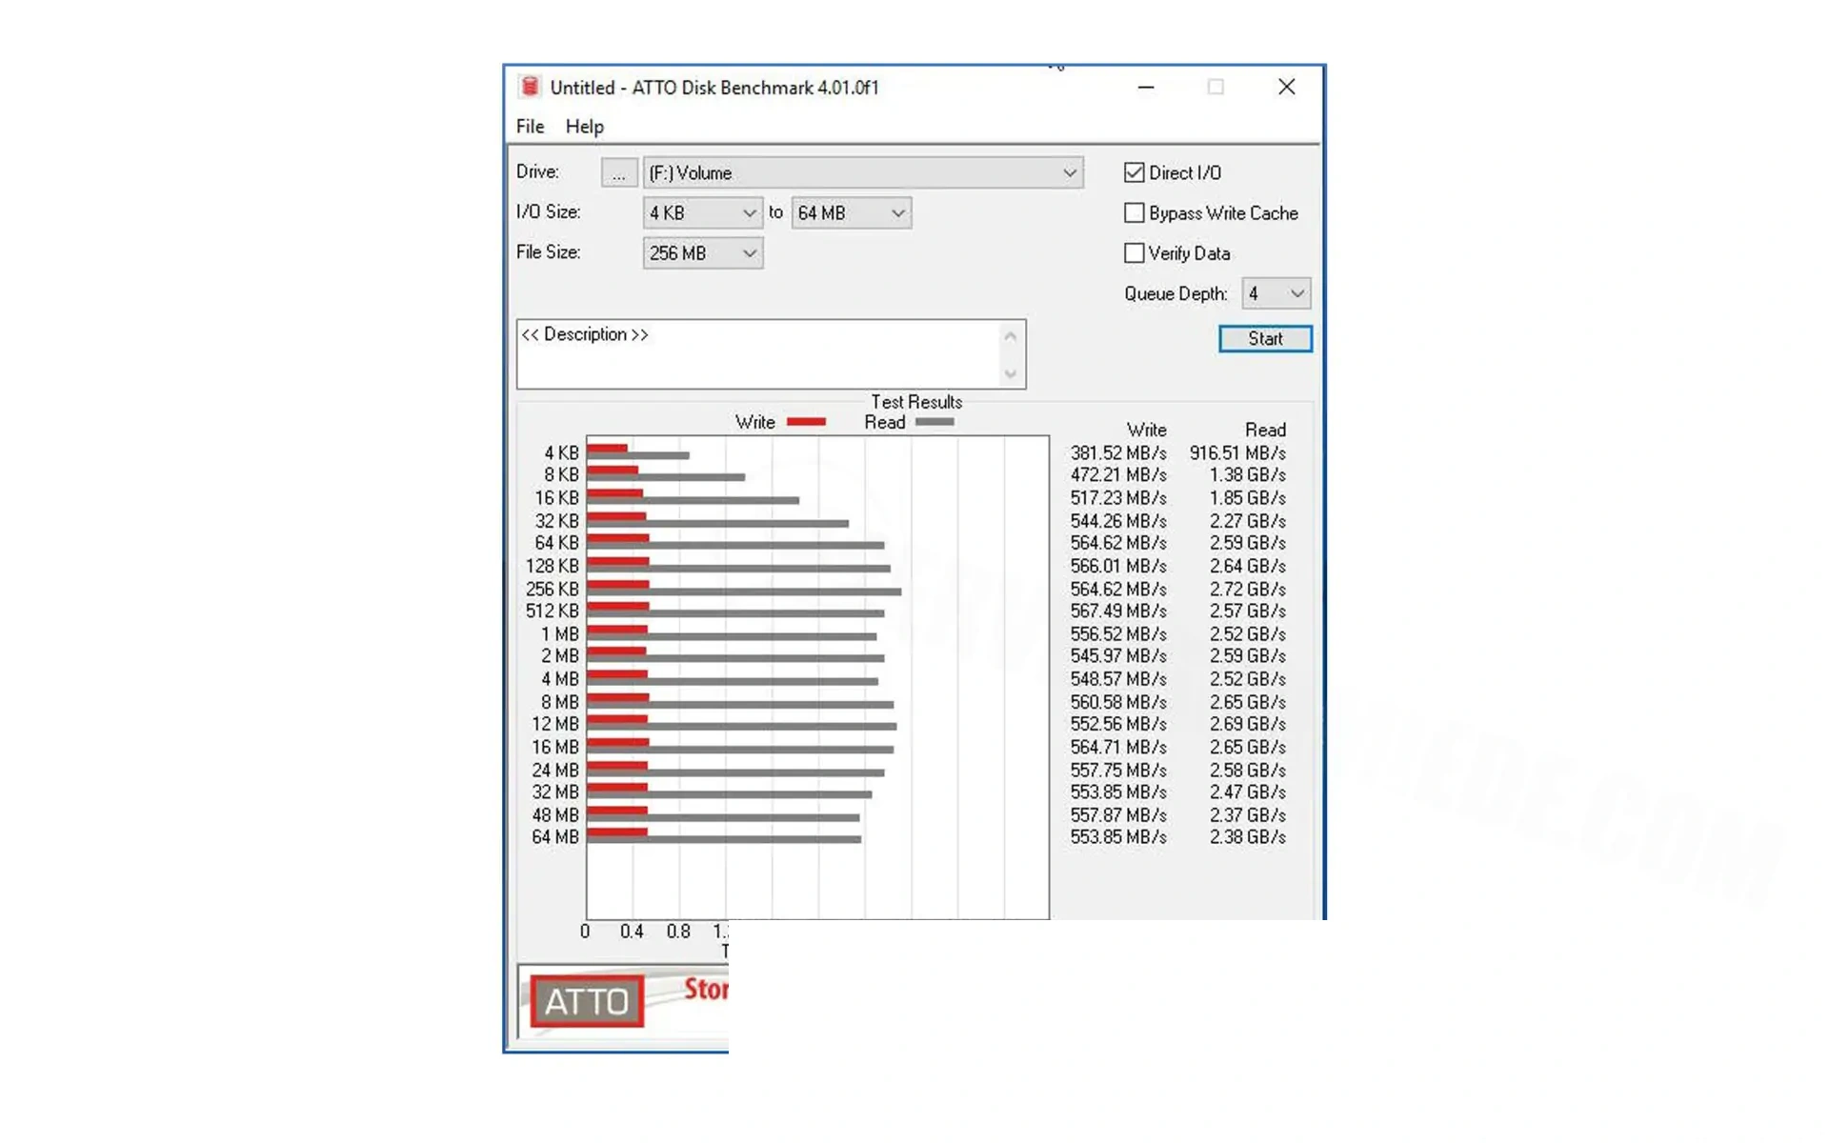Turn on Verify Data checkbox
Image resolution: width=1829 pixels, height=1143 pixels.
tap(1134, 253)
